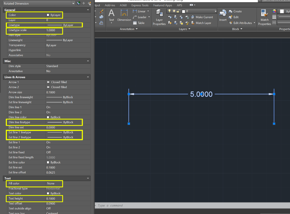This screenshot has width=290, height=214.
Task: Open the Featured Apps ribbon tab
Action: click(162, 5)
